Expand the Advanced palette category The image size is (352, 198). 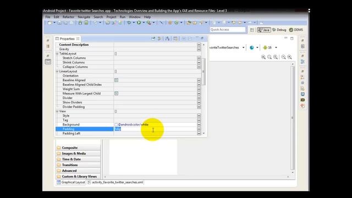click(x=78, y=171)
